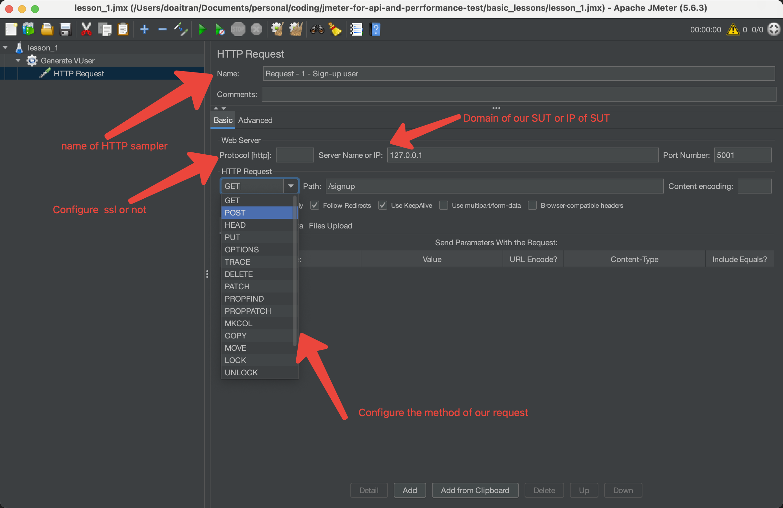Image resolution: width=783 pixels, height=508 pixels.
Task: Click the Paste clipboard icon
Action: (123, 29)
